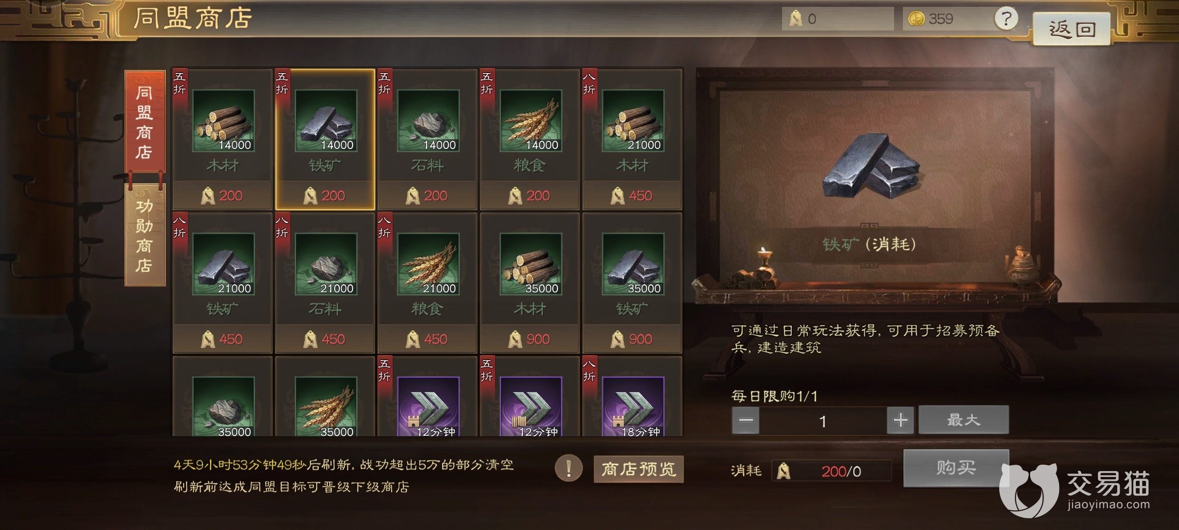Select the 21000 iron ore item
The width and height of the screenshot is (1179, 530).
coord(223,283)
